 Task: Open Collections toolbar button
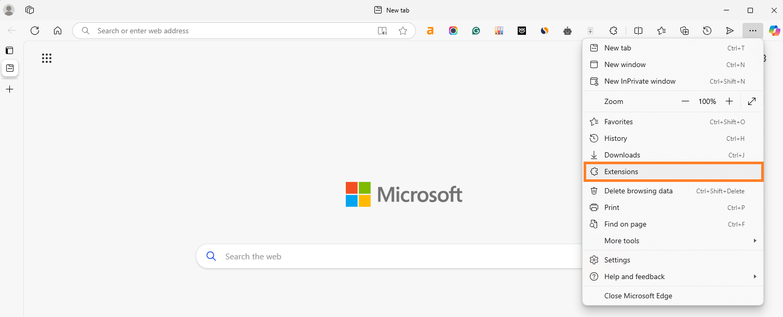[x=684, y=31]
